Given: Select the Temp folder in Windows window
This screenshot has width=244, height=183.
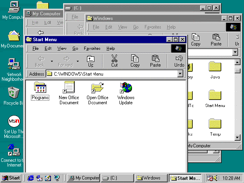Looking at the screenshot, I should coord(215,125).
